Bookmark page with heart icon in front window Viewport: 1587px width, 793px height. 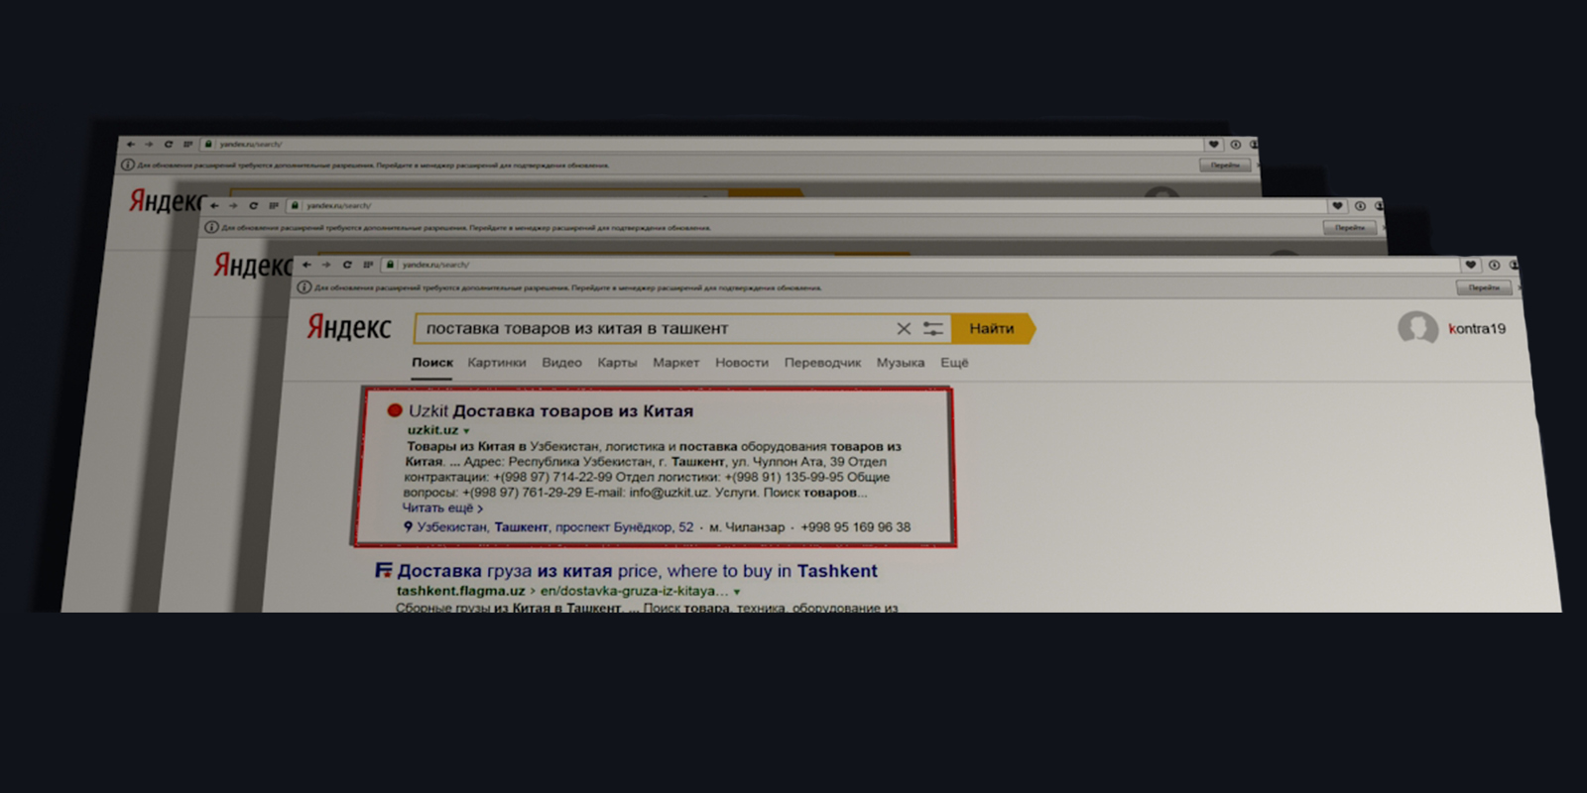[1471, 265]
